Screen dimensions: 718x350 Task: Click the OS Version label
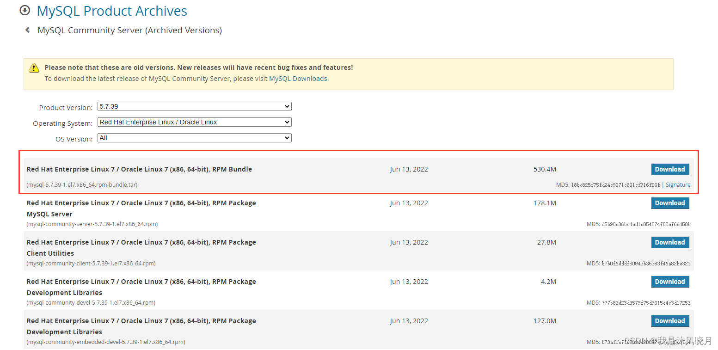coord(74,139)
